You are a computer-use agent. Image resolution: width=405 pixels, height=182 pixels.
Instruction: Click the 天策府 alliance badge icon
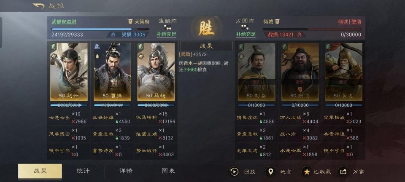[130, 21]
